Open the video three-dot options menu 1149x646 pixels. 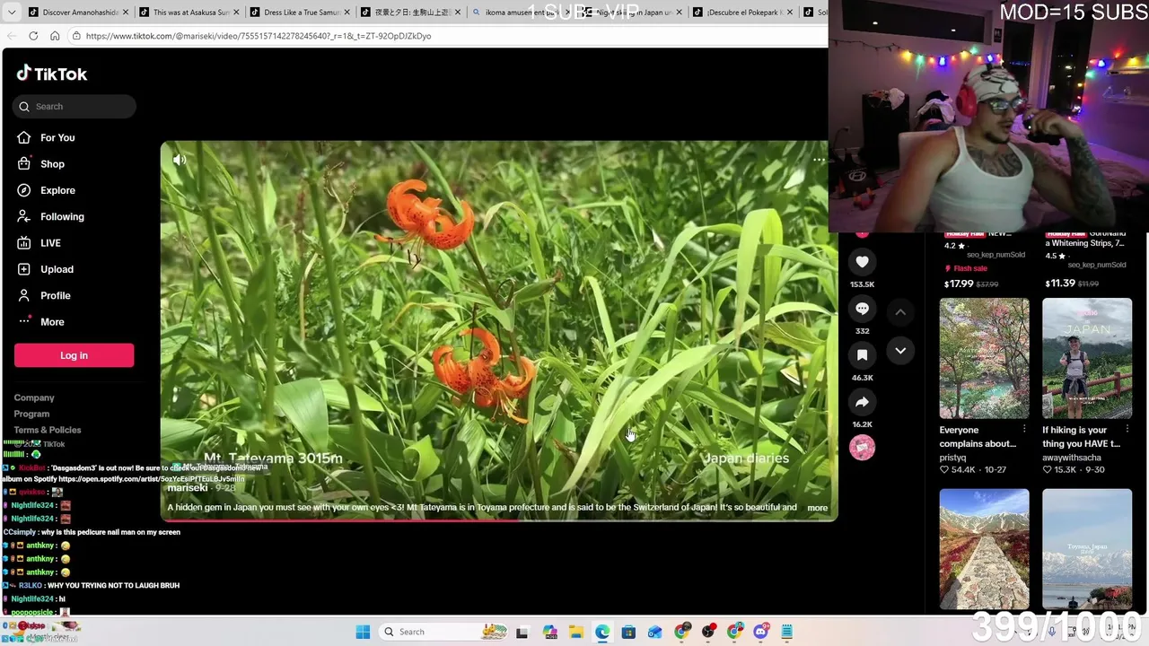[819, 160]
